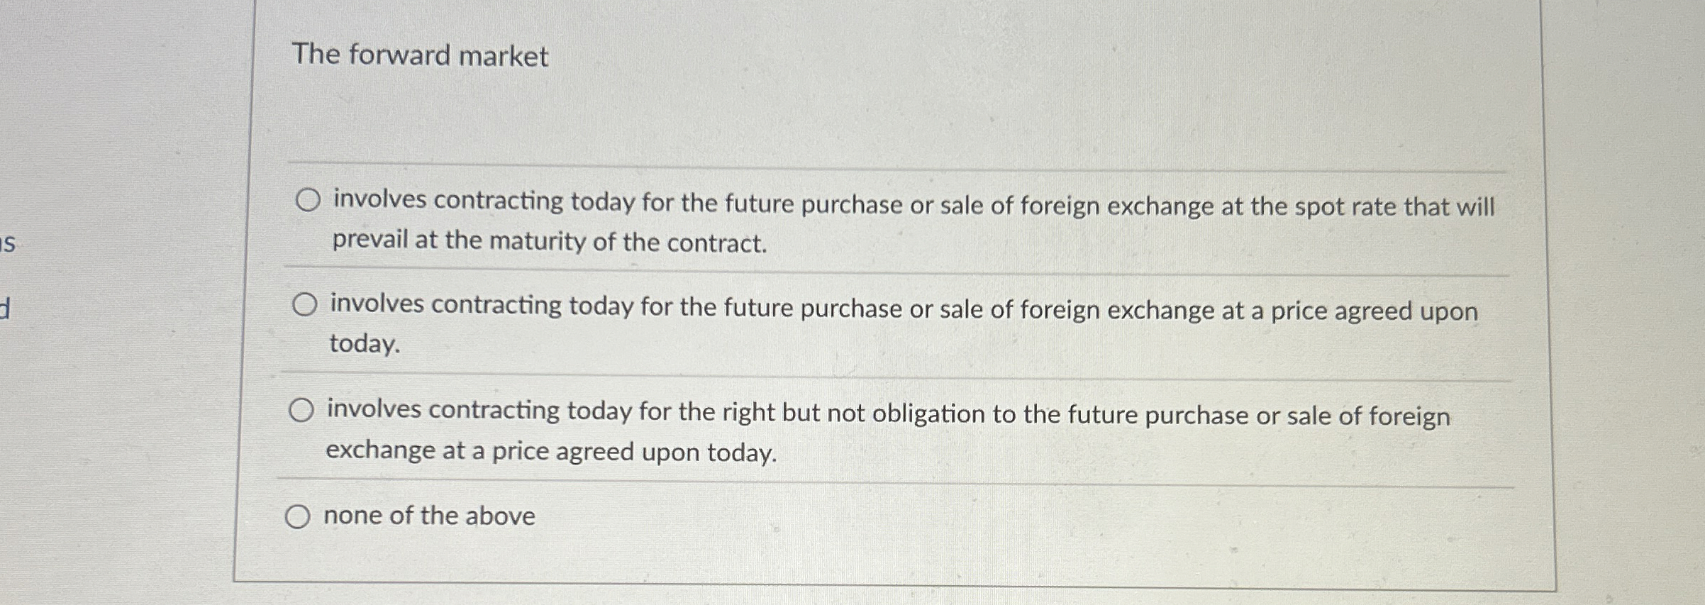Pick the 'none of the above' option
The width and height of the screenshot is (1705, 605).
coord(299,516)
